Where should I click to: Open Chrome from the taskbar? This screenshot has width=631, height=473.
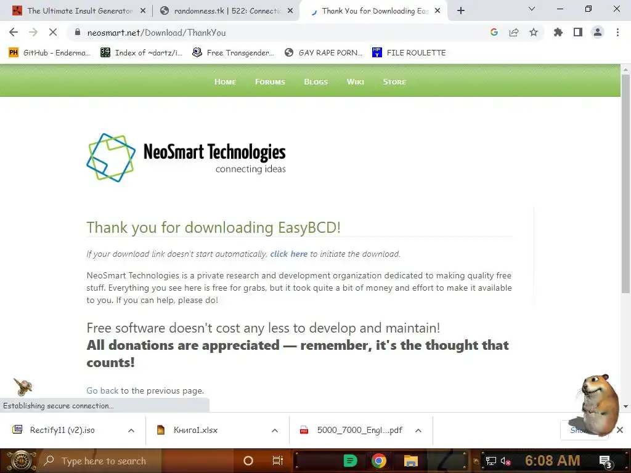(x=379, y=461)
